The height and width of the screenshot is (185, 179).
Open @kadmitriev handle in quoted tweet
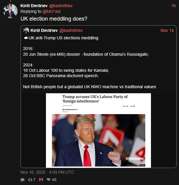71,31
